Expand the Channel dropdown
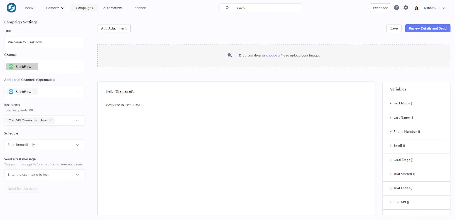This screenshot has height=220, width=455. (78, 67)
